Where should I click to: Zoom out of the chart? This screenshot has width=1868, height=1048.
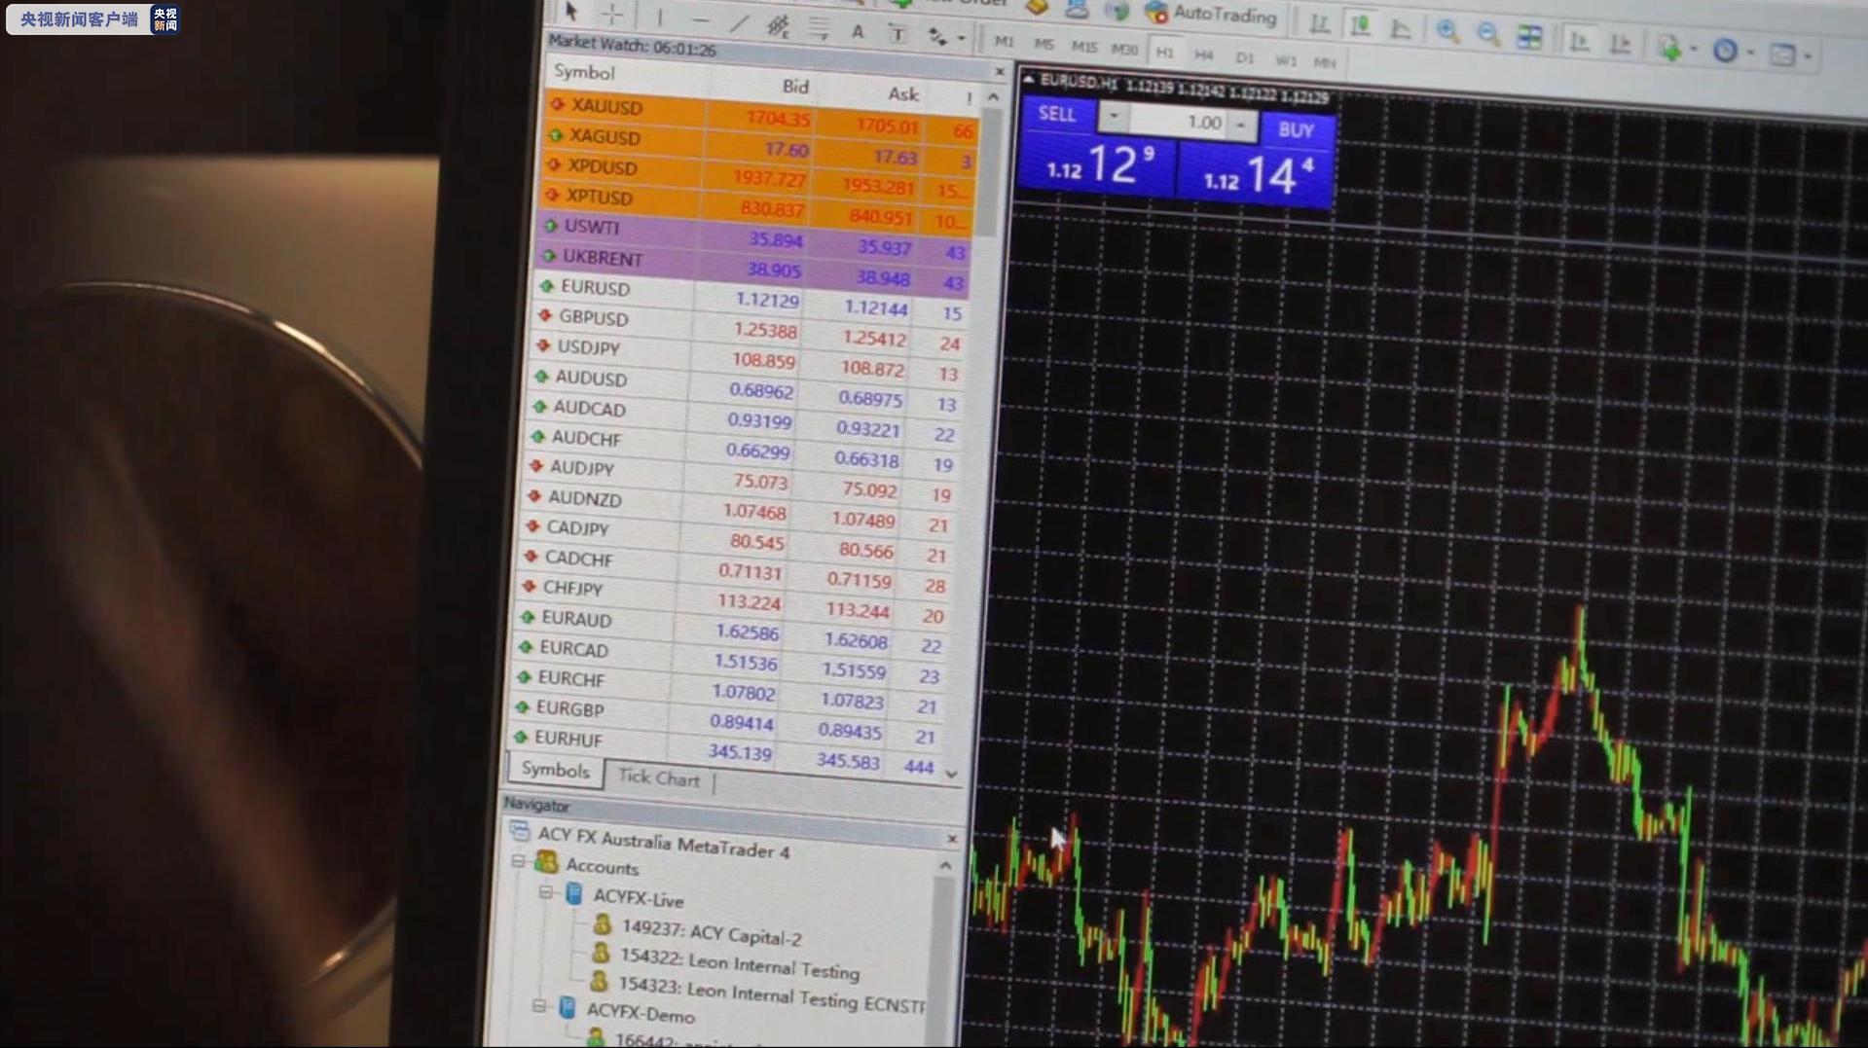click(1487, 34)
